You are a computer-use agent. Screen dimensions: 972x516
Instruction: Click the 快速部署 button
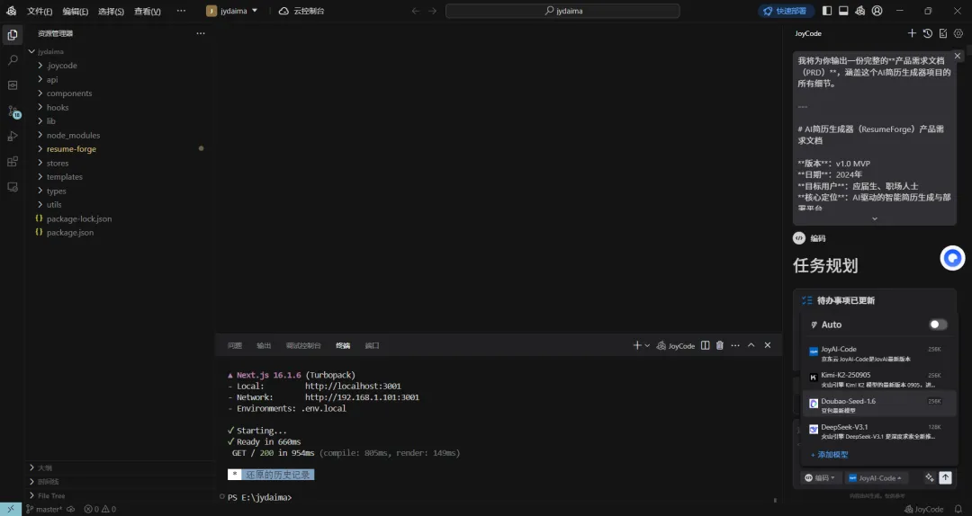click(x=786, y=11)
